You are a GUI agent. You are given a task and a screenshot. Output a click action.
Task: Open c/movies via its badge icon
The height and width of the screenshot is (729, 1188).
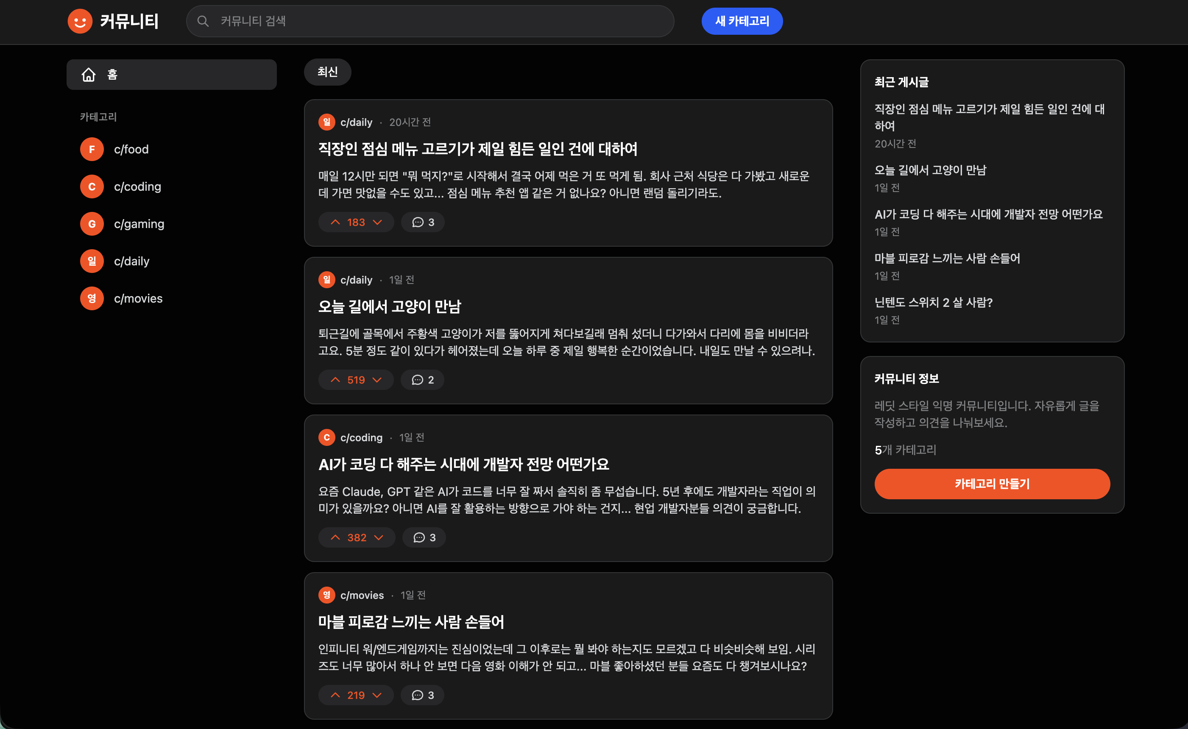[x=92, y=298]
